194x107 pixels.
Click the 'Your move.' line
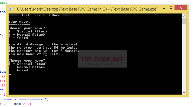19,22
